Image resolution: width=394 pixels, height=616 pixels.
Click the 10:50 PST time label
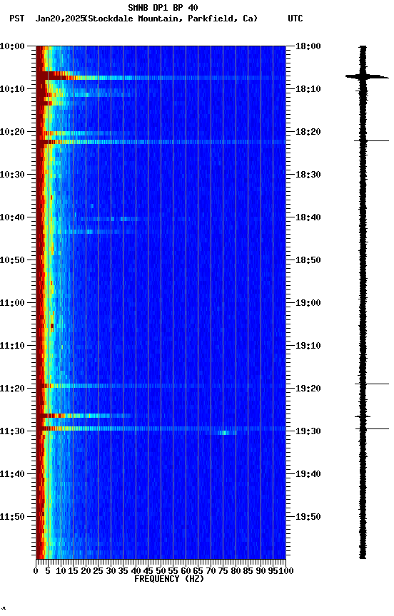[12, 260]
